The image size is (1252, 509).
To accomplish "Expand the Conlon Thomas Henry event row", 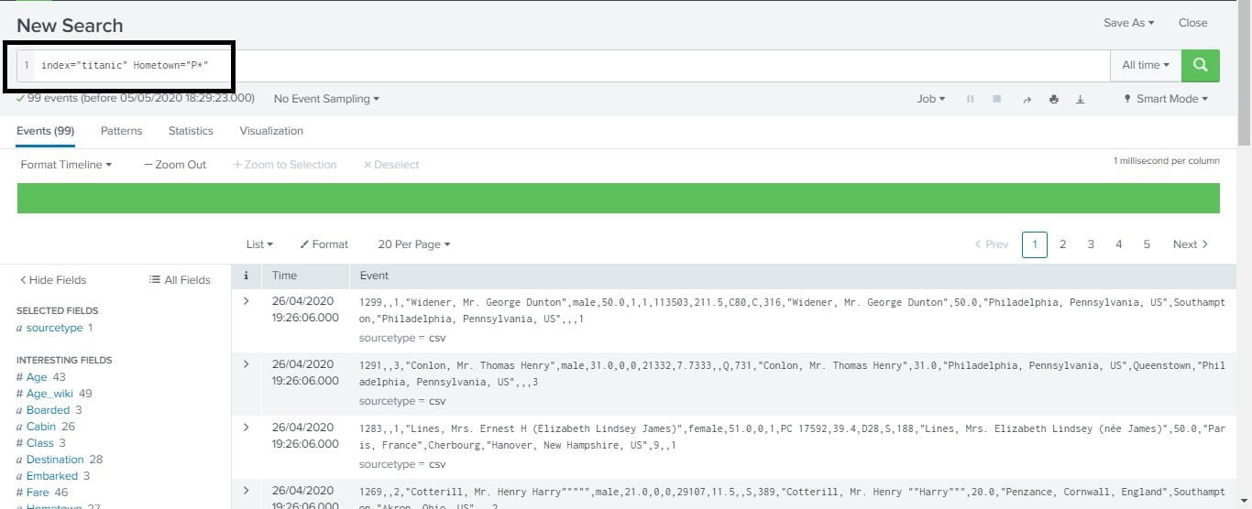I will pos(246,364).
